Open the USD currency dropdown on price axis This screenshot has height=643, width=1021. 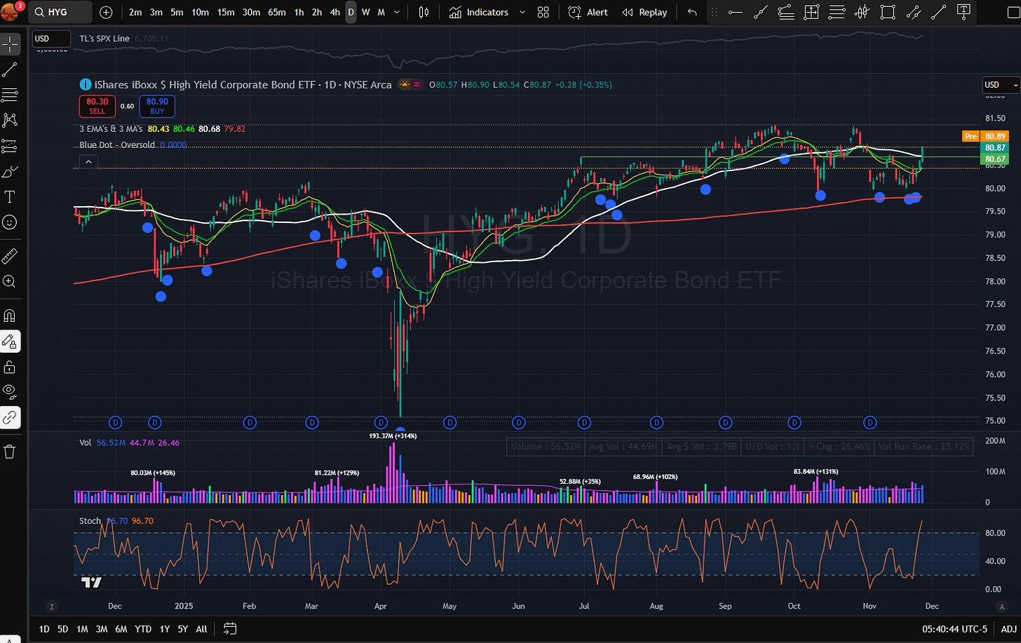click(x=1001, y=85)
